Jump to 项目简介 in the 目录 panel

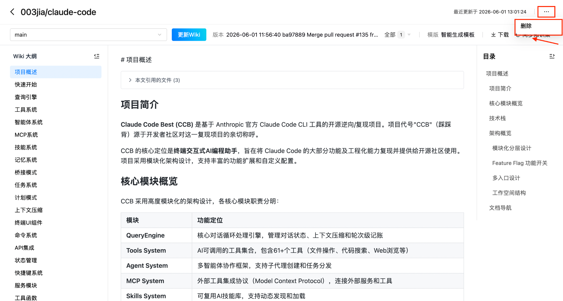(500, 88)
